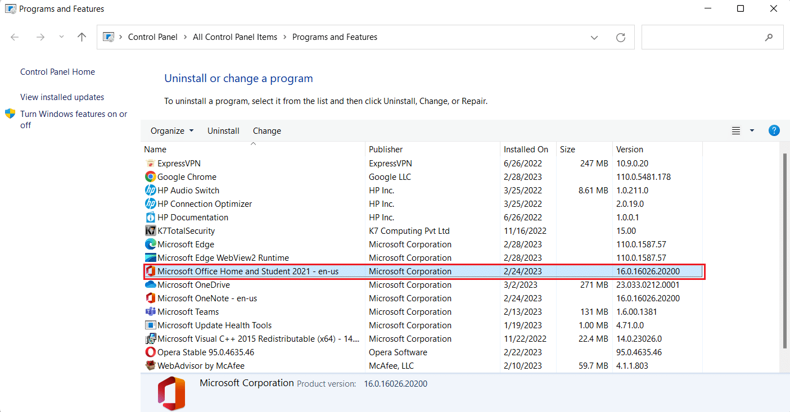Expand chevron after Control Panel breadcrumb
The image size is (790, 412).
185,37
